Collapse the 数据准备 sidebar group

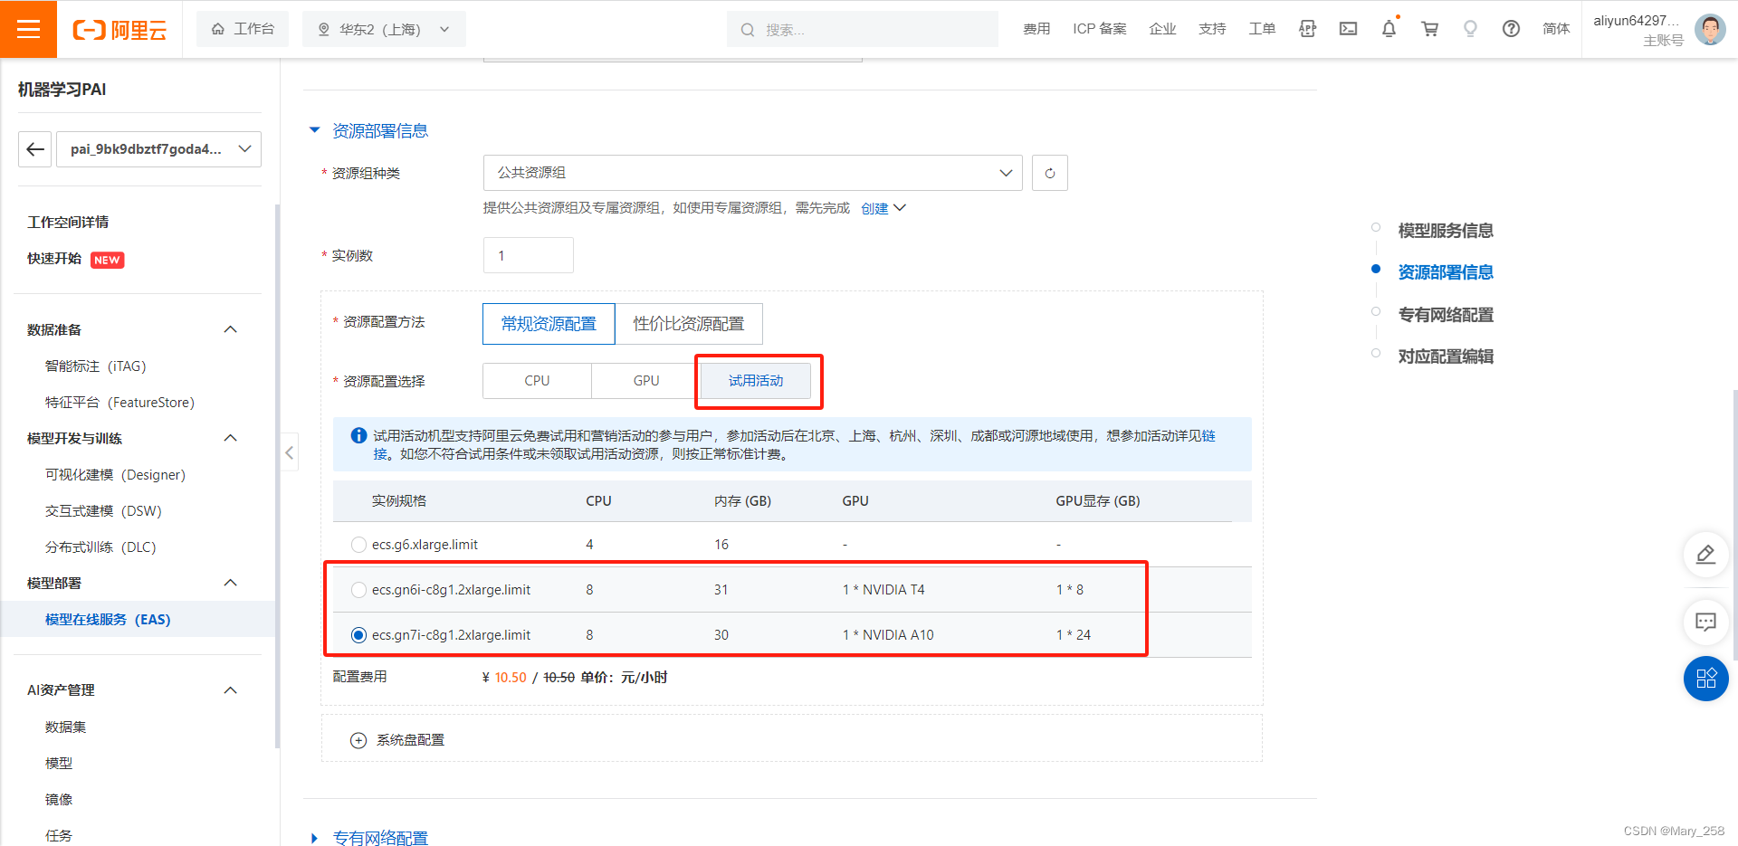[x=231, y=329]
